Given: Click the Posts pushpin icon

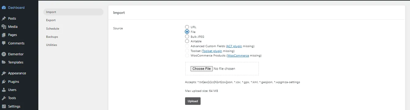Looking at the screenshot, I should point(4,18).
